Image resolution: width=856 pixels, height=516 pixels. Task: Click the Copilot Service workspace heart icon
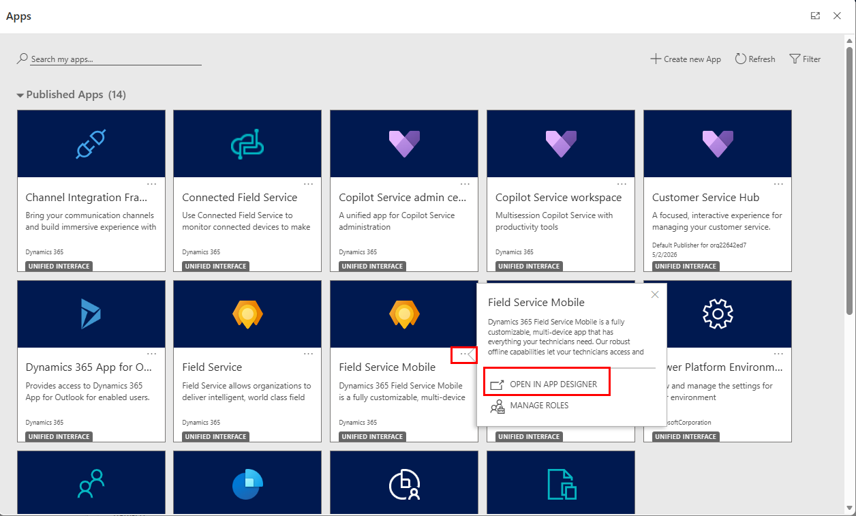561,144
